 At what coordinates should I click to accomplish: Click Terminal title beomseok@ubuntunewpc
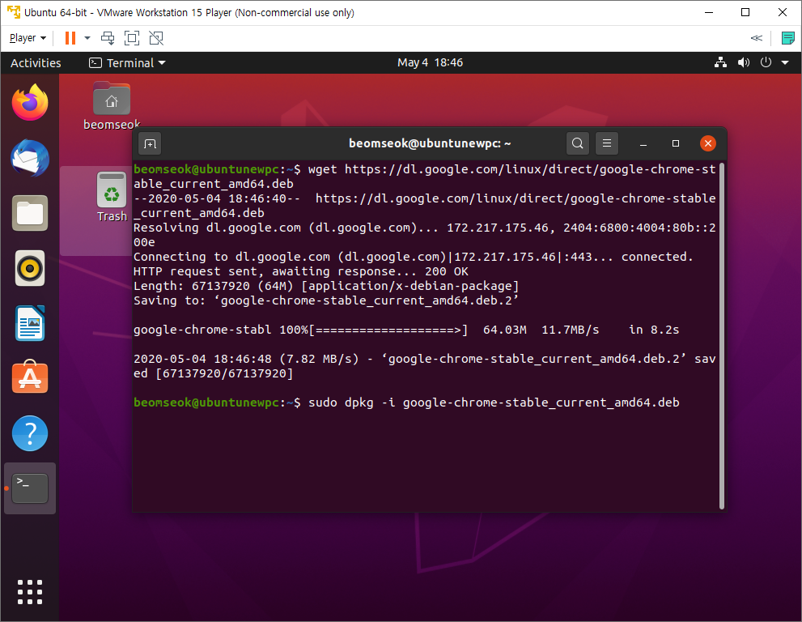pyautogui.click(x=430, y=143)
